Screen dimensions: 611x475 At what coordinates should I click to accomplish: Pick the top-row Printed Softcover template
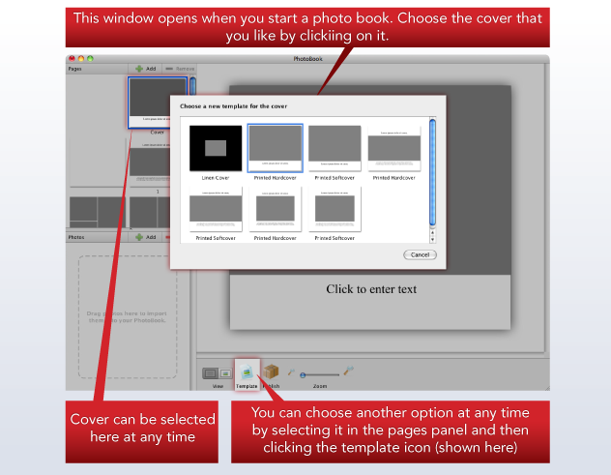[335, 148]
